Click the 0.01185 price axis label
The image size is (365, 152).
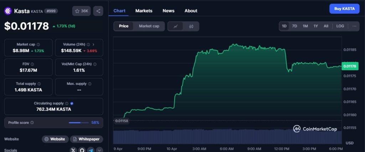point(350,50)
